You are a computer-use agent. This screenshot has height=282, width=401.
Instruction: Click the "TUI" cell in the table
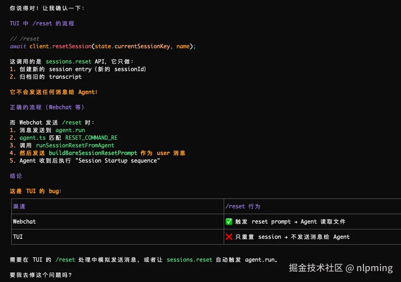tap(18, 237)
